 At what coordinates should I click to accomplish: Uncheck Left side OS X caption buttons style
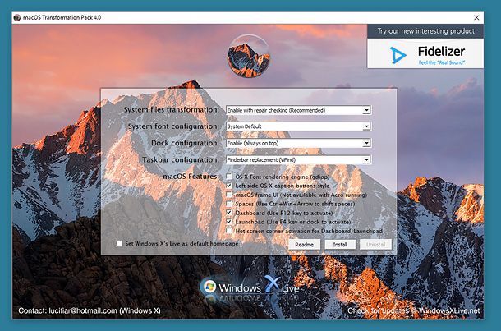229,186
